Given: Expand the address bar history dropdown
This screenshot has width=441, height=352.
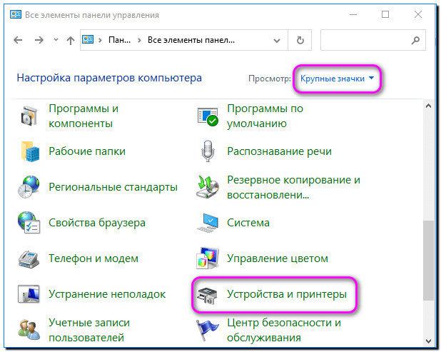Looking at the screenshot, I should (x=277, y=41).
